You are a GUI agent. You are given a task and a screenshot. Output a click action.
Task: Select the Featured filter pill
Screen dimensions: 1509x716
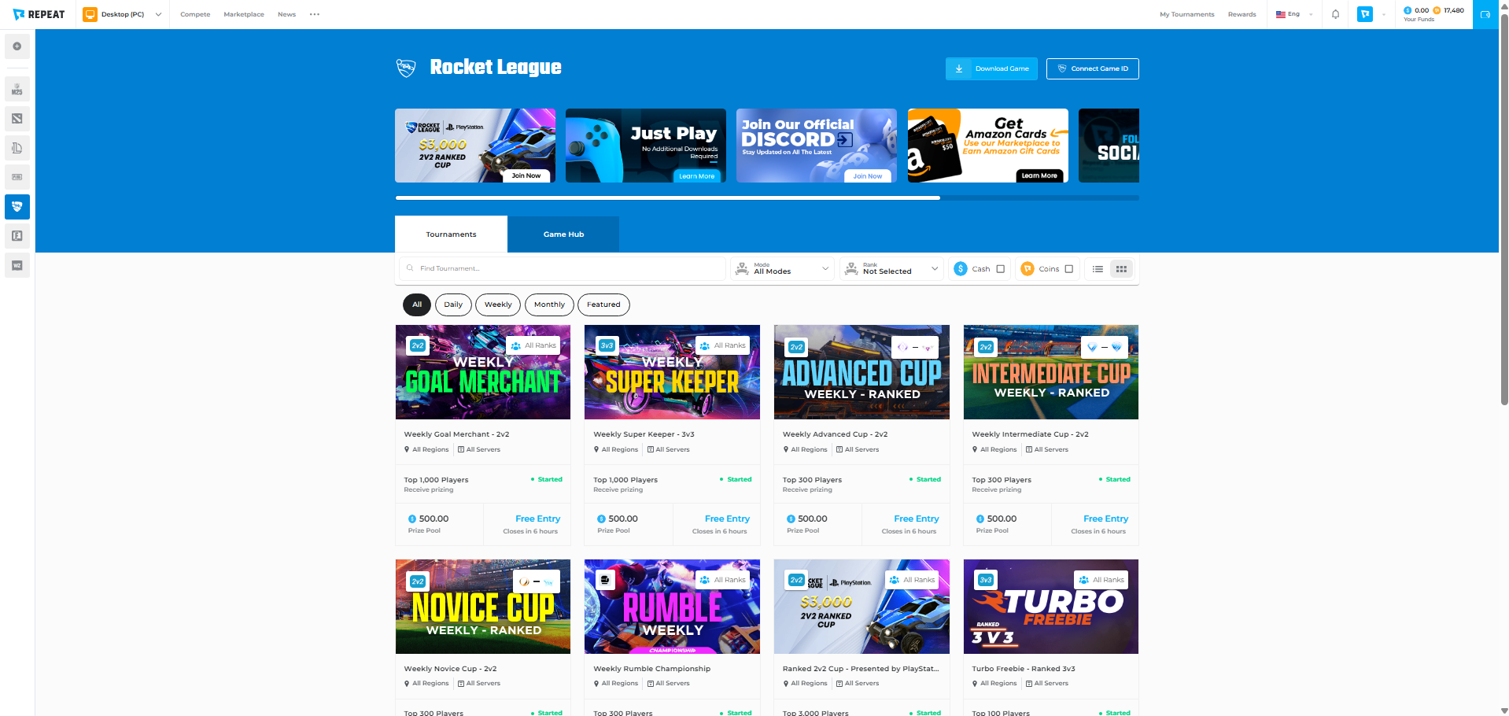[x=603, y=304]
